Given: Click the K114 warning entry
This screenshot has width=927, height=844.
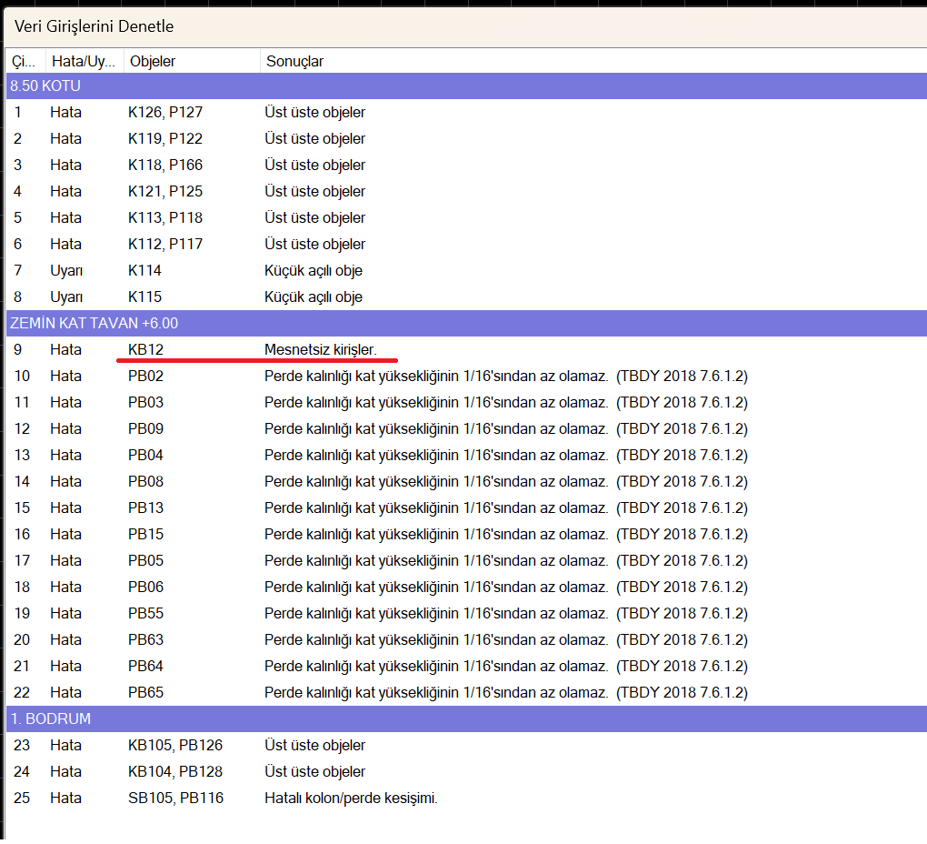Looking at the screenshot, I should click(145, 270).
